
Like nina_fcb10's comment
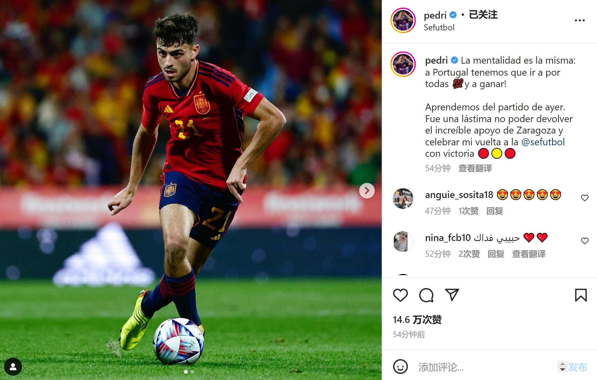(585, 241)
